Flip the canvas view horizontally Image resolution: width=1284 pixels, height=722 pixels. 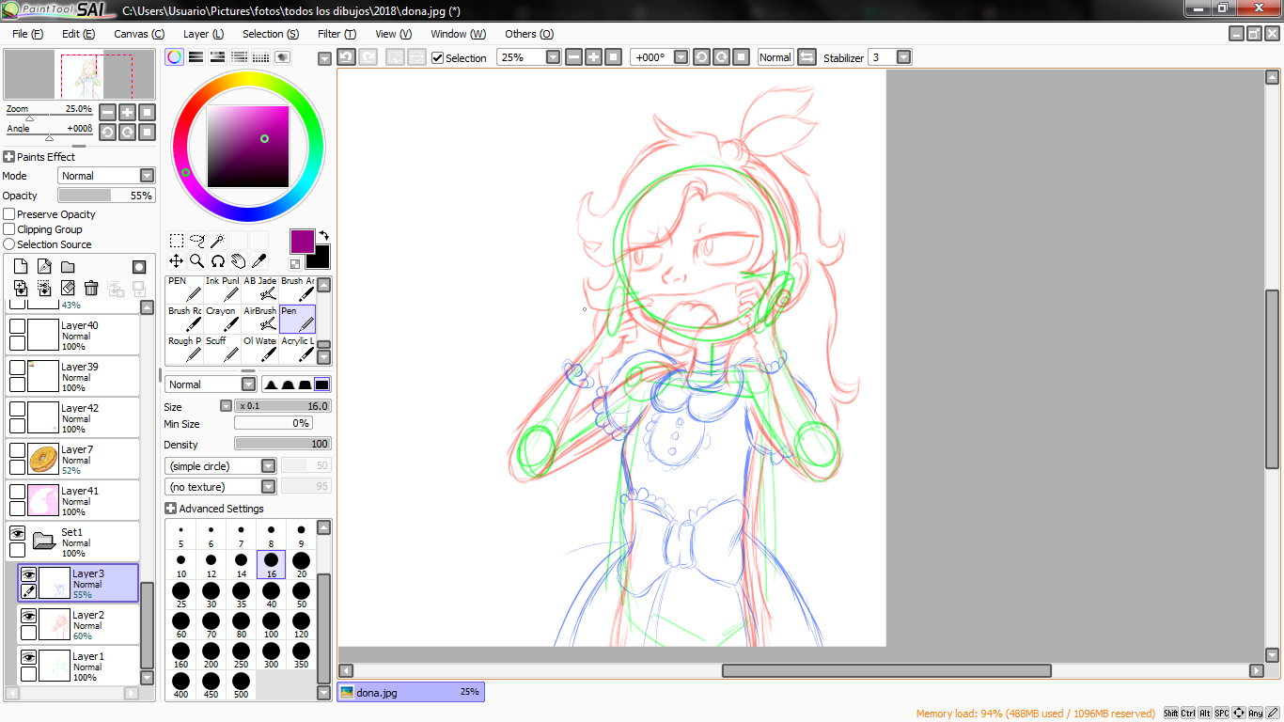click(x=806, y=57)
